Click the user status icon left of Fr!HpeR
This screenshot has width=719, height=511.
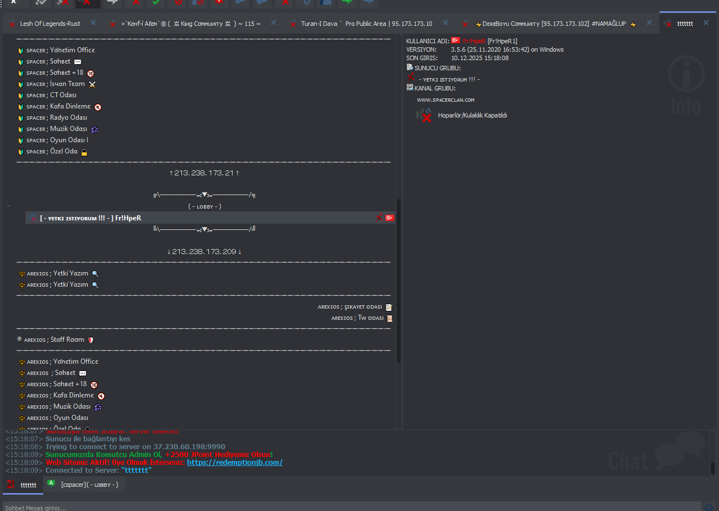[32, 218]
